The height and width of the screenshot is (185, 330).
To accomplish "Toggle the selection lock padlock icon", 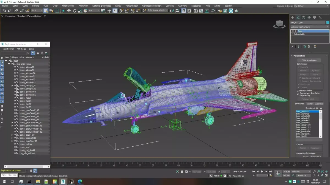I will coord(182,172).
